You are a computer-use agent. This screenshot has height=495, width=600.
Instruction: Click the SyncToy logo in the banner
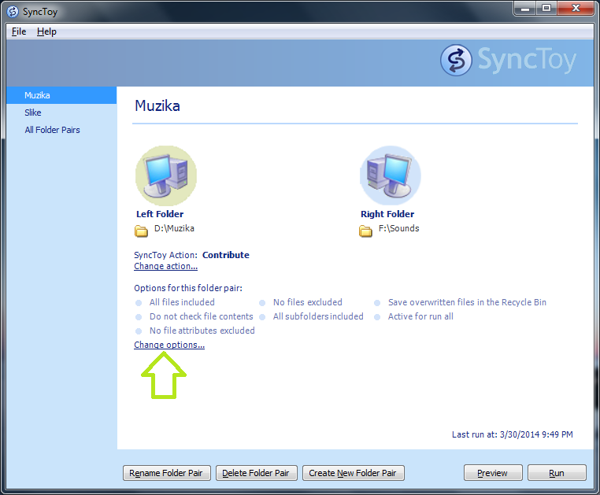[508, 60]
